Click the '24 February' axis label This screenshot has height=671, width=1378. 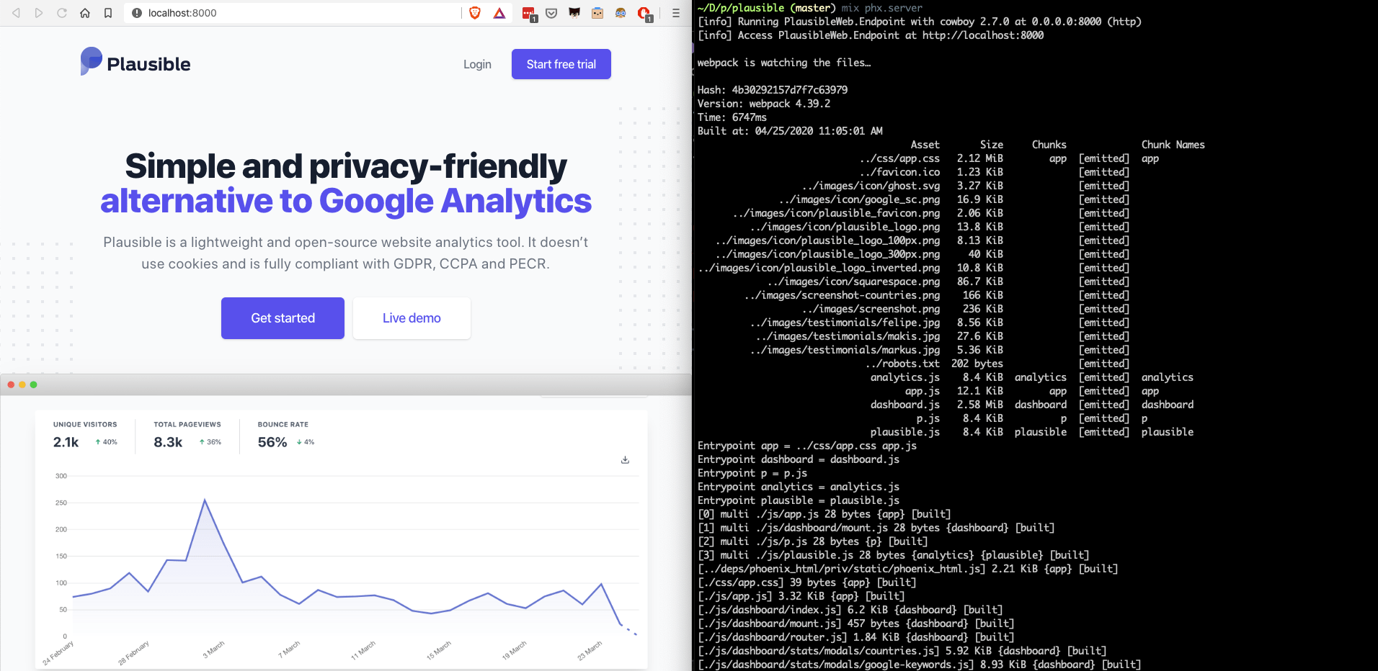[58, 653]
